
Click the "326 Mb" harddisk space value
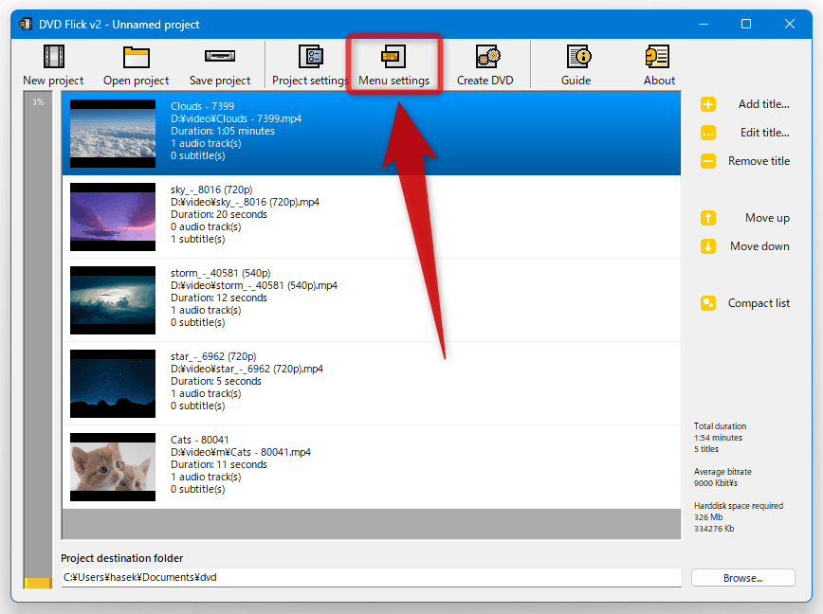[x=708, y=517]
